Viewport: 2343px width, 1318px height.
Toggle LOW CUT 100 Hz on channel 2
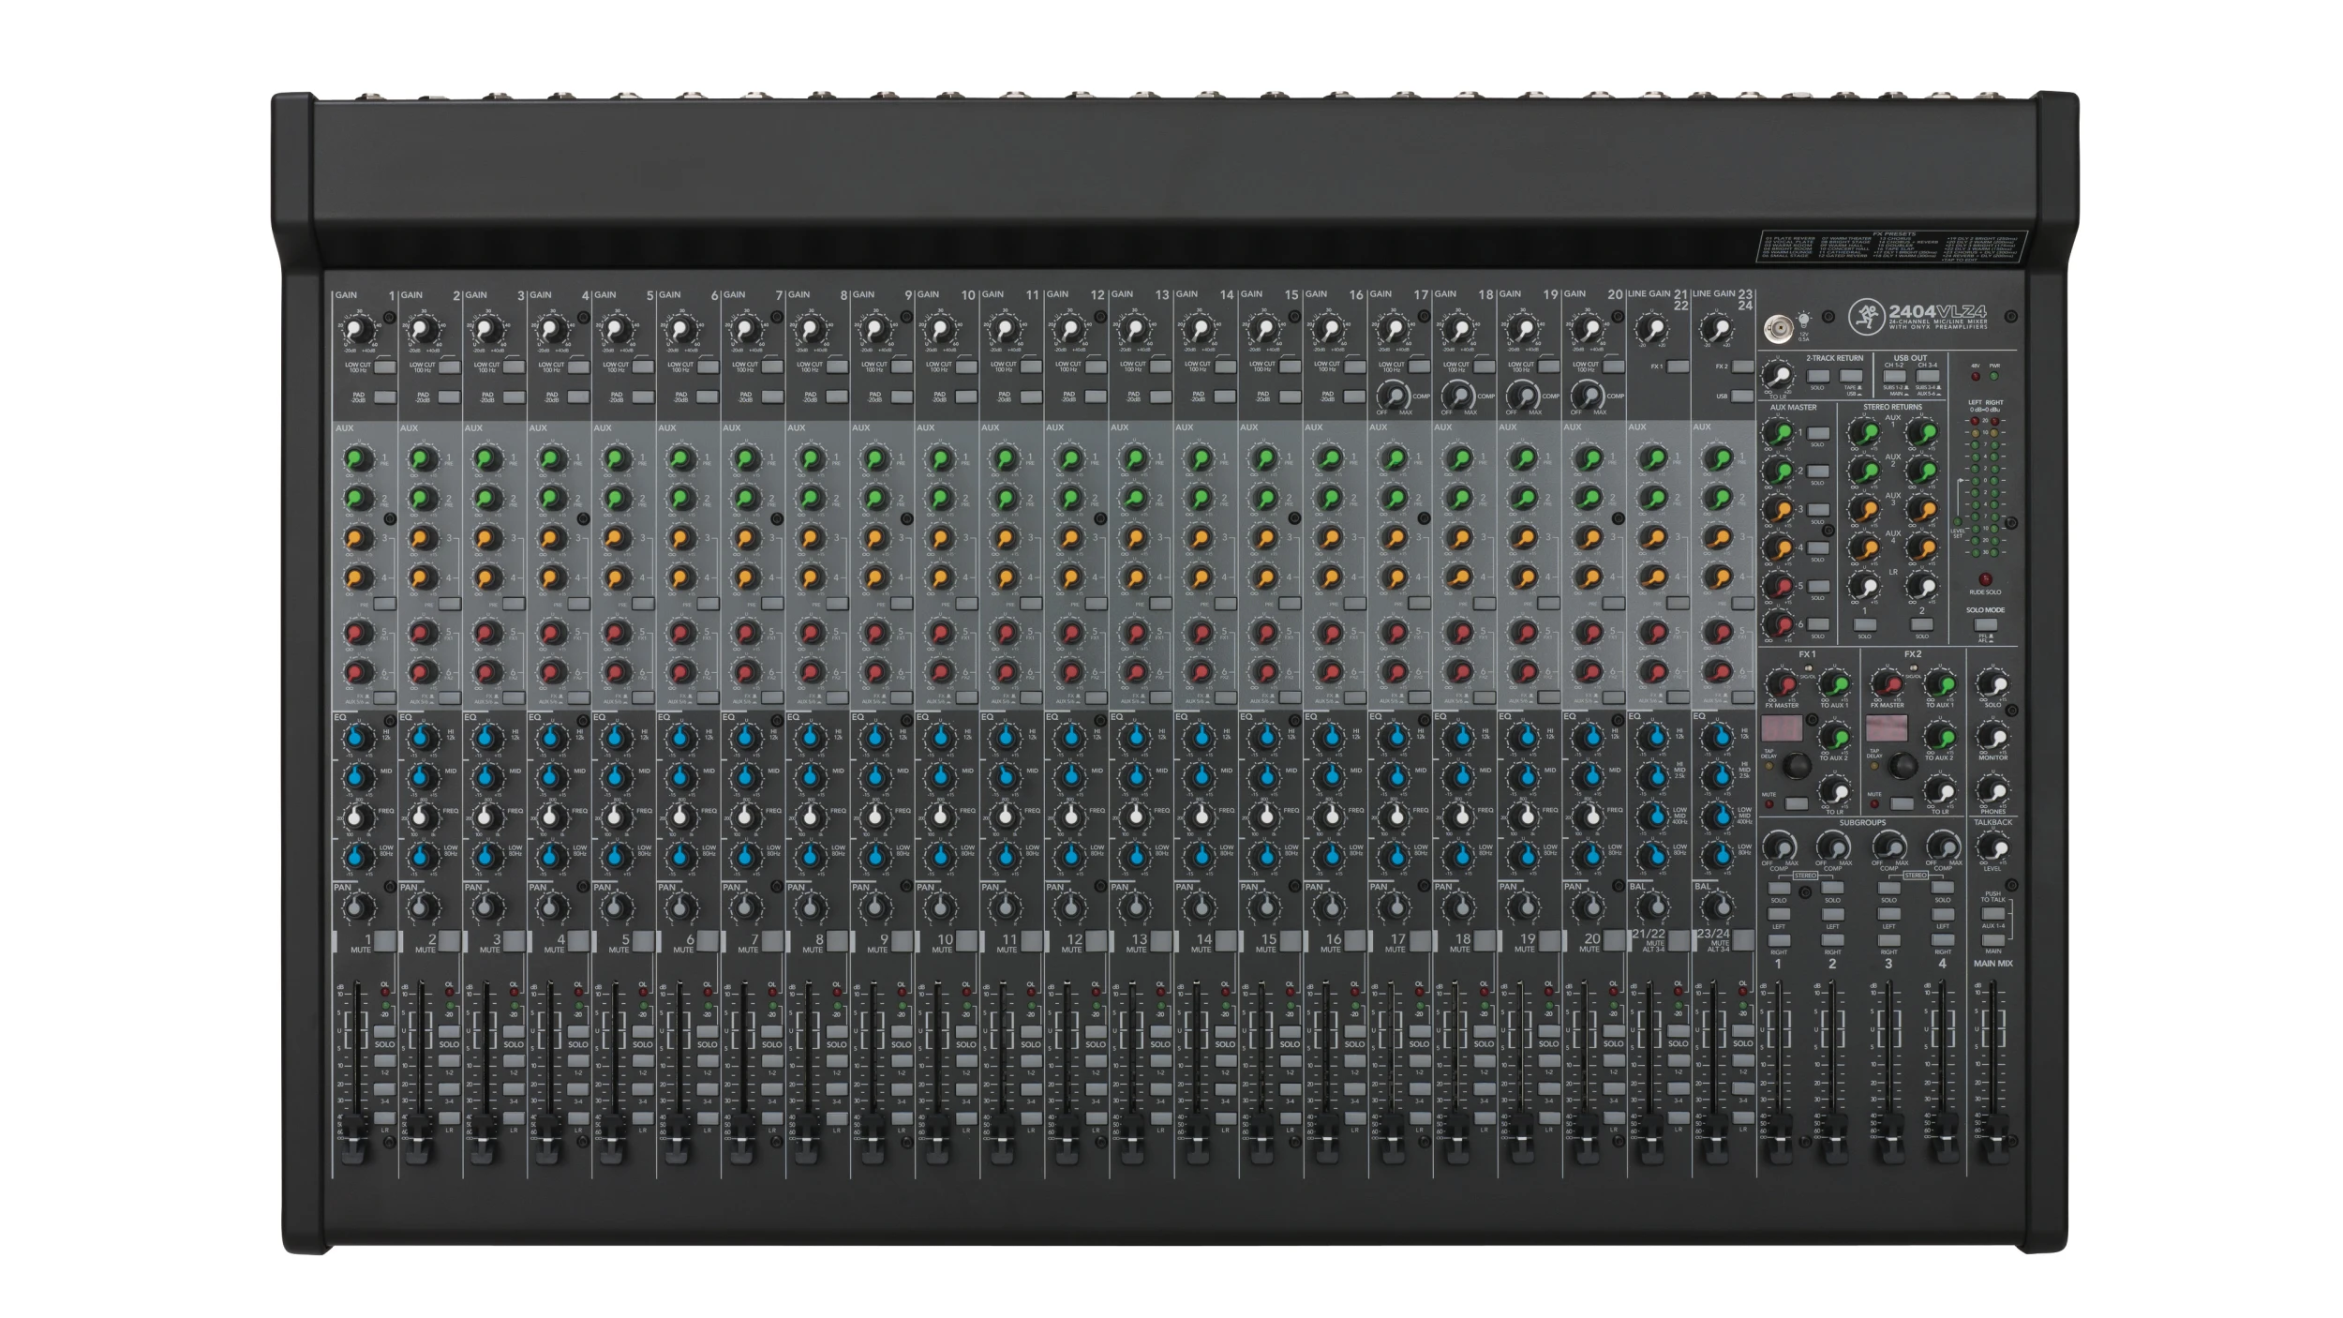click(x=450, y=367)
